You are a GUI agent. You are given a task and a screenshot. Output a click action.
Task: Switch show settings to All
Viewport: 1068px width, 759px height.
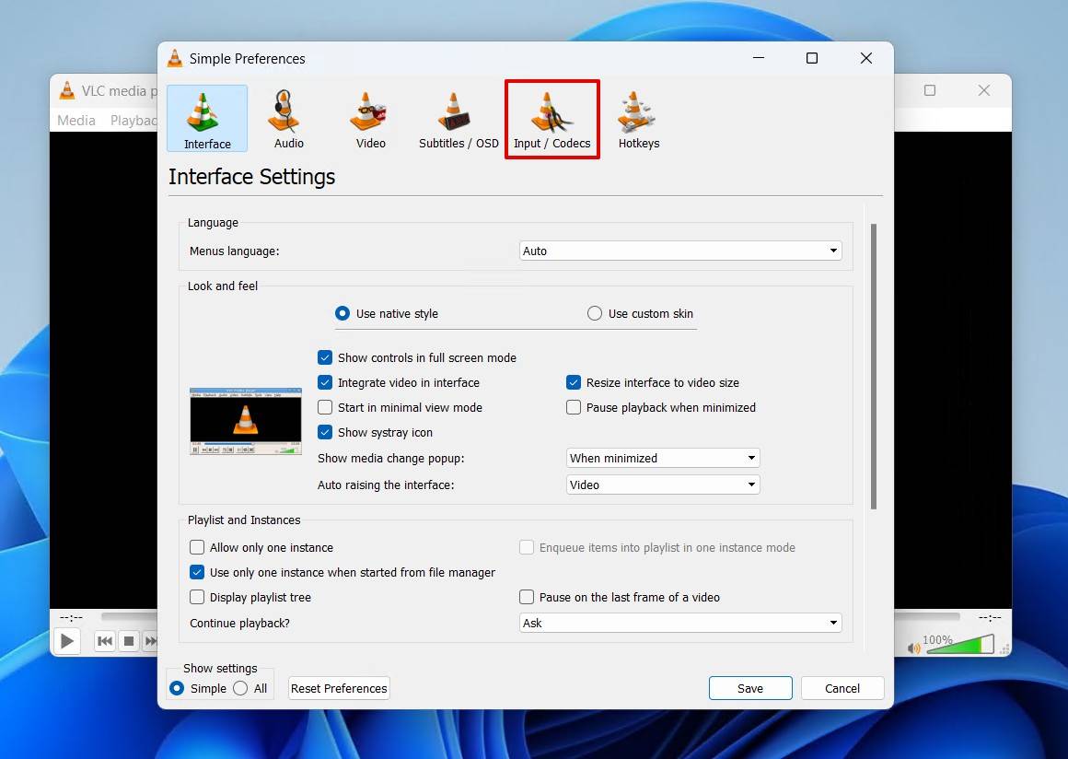250,688
